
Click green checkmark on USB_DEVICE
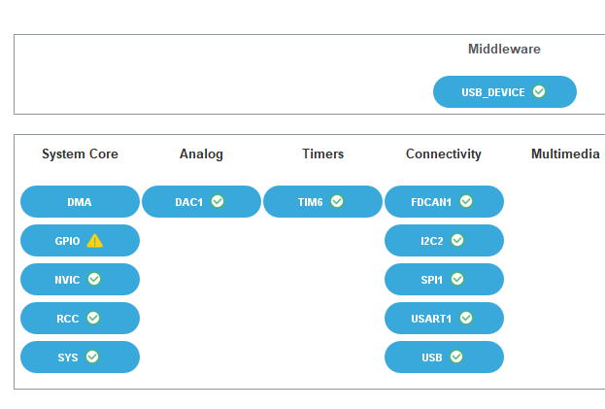[539, 92]
